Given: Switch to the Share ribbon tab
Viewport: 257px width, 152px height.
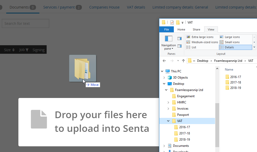Looking at the screenshot, I should (x=196, y=29).
